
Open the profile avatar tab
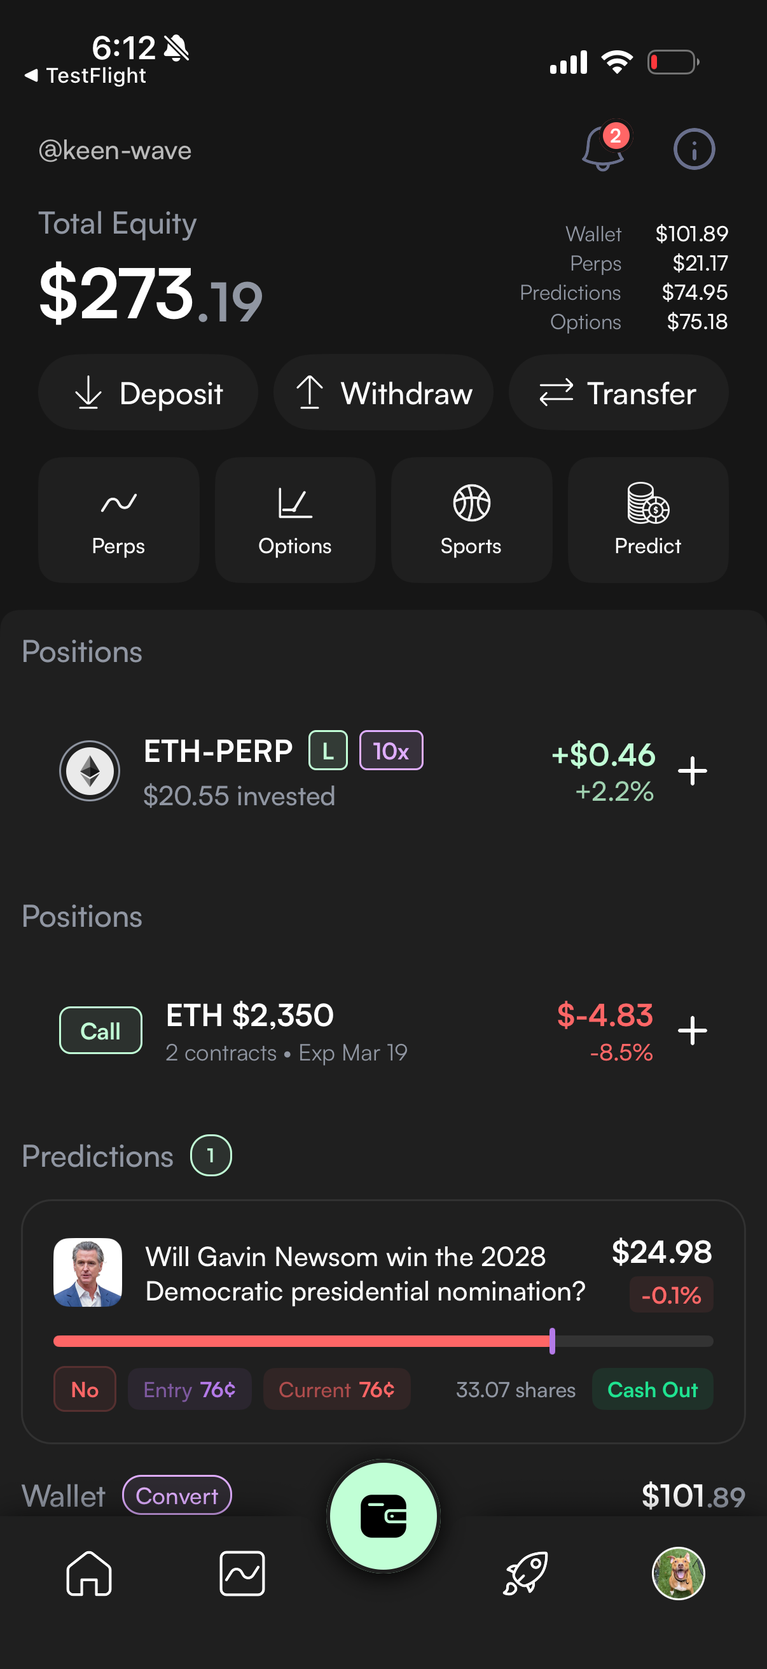(678, 1573)
